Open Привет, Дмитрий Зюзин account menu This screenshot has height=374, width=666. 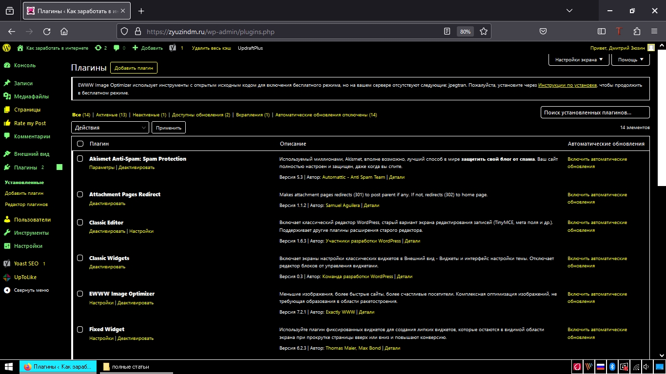tap(622, 48)
